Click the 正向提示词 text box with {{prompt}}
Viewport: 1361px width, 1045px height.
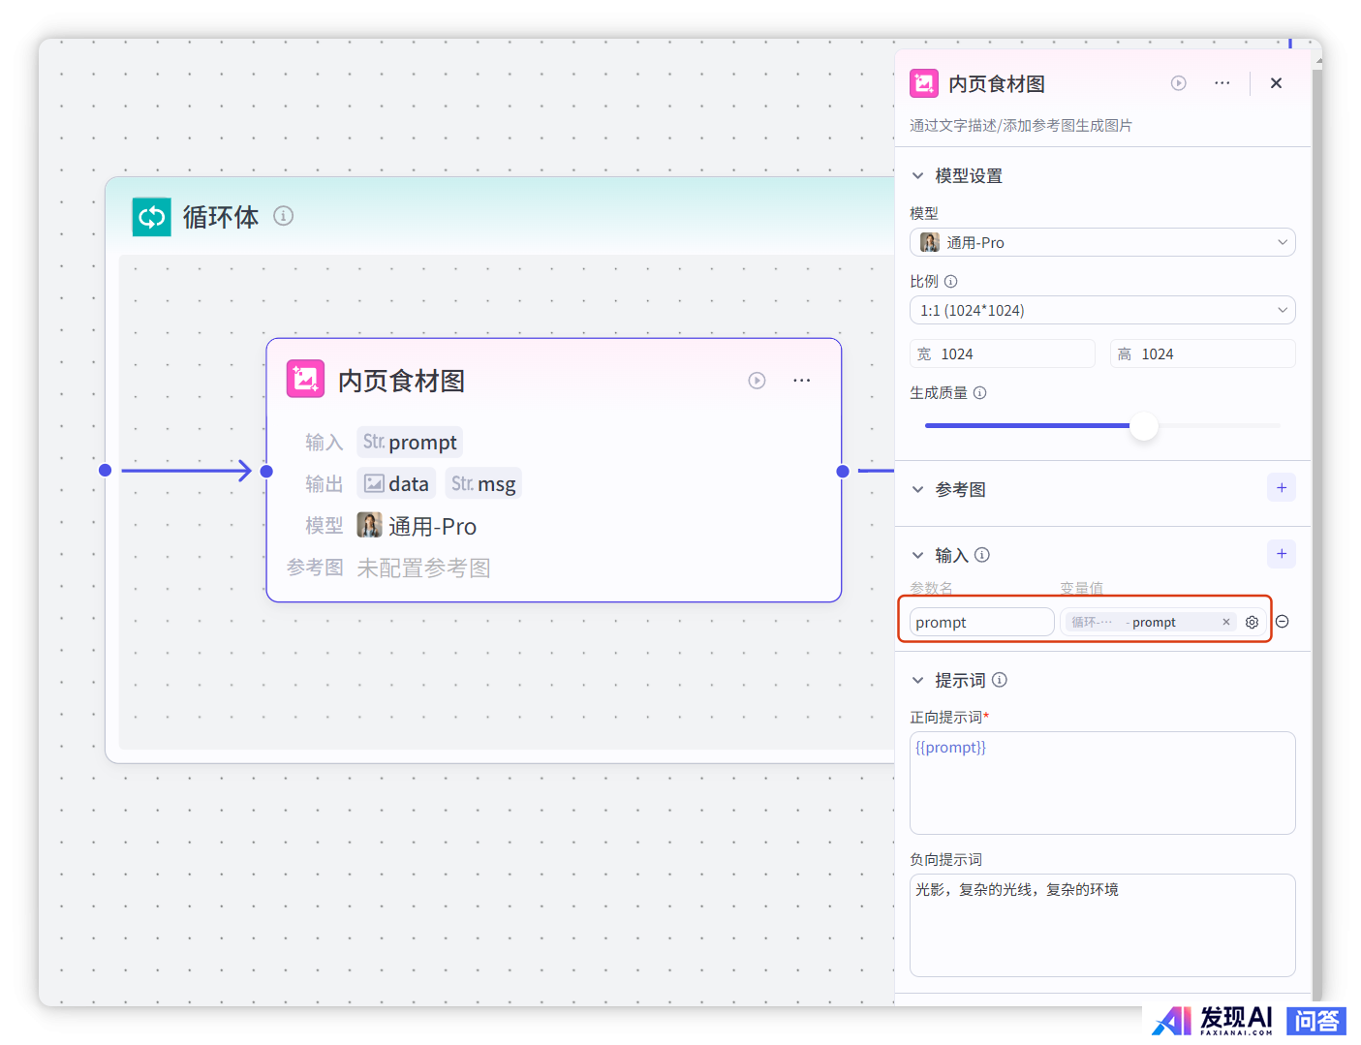tap(1101, 783)
